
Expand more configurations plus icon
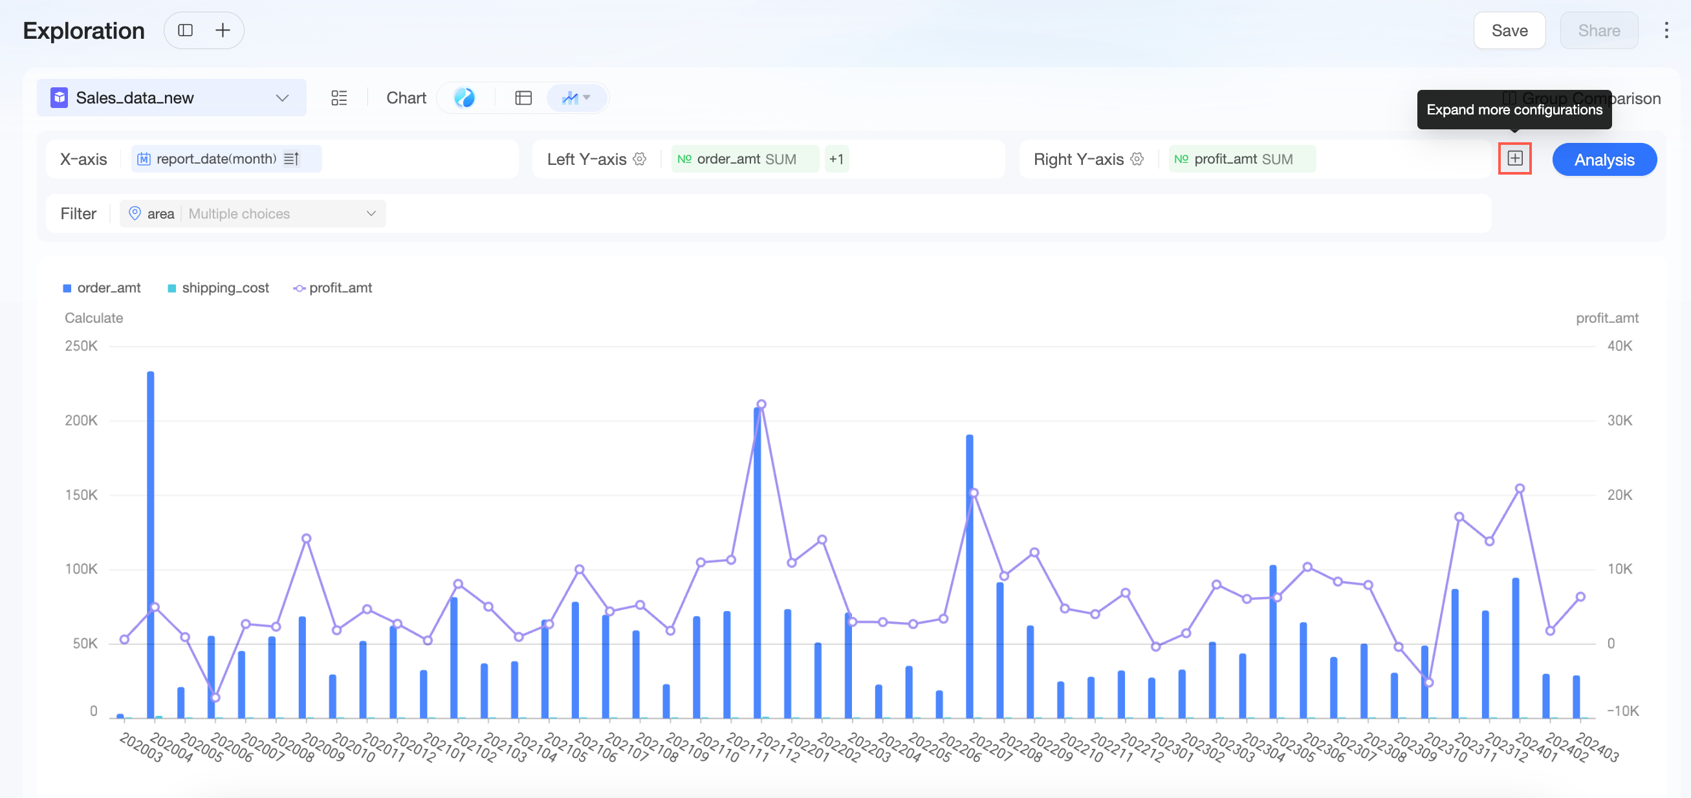[x=1514, y=158]
